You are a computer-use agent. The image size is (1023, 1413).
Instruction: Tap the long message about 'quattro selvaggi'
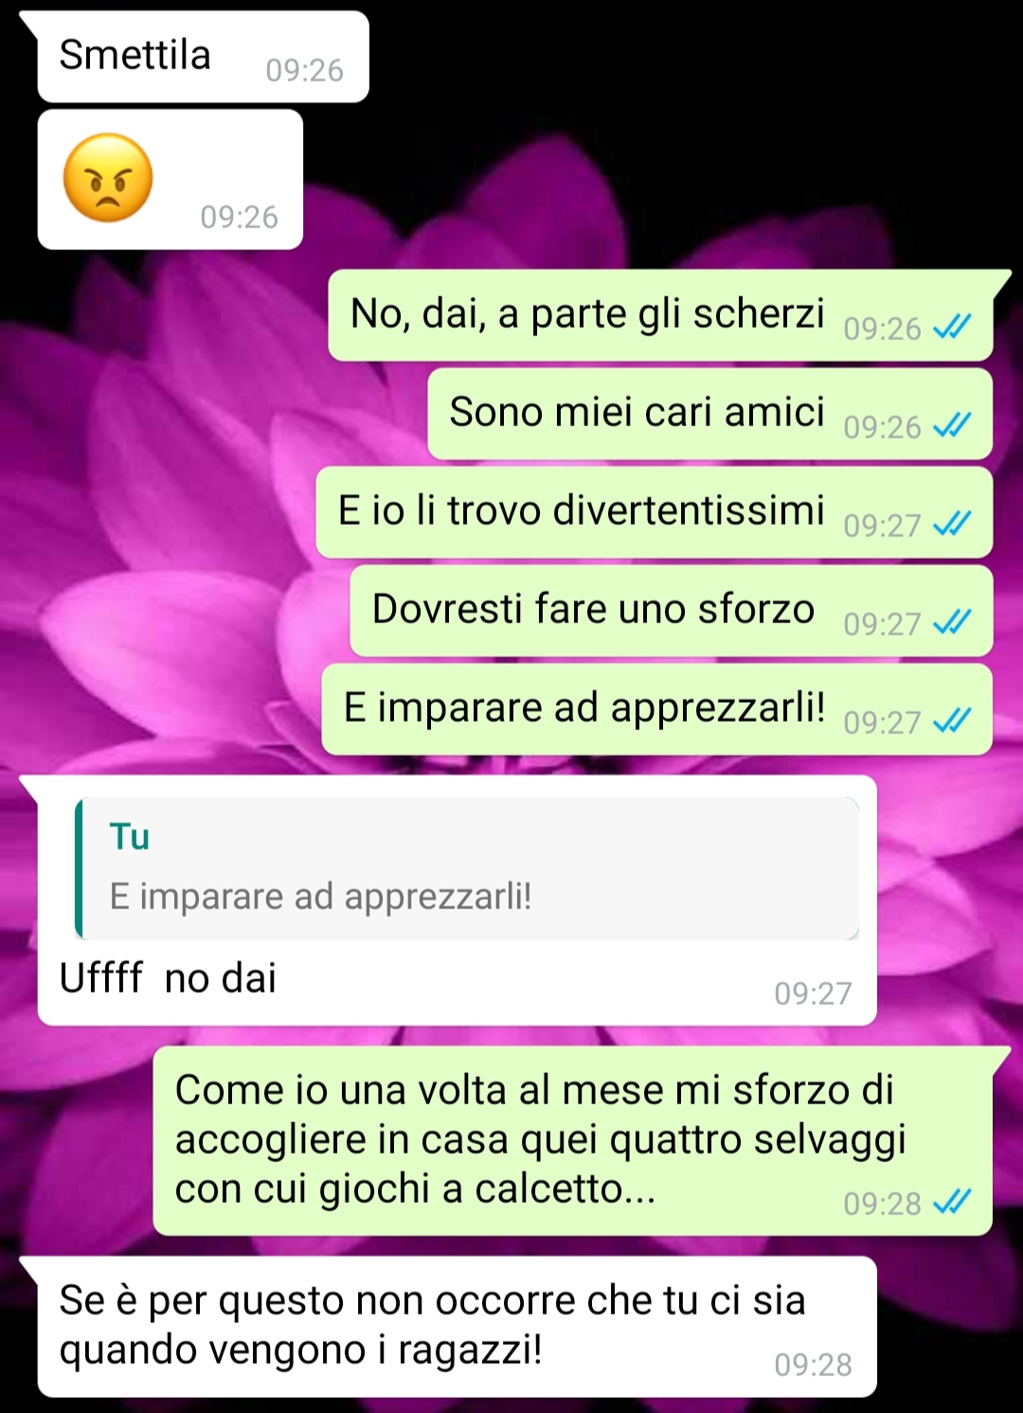(573, 1140)
